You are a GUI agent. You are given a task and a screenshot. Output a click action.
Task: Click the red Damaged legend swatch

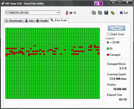(108, 55)
